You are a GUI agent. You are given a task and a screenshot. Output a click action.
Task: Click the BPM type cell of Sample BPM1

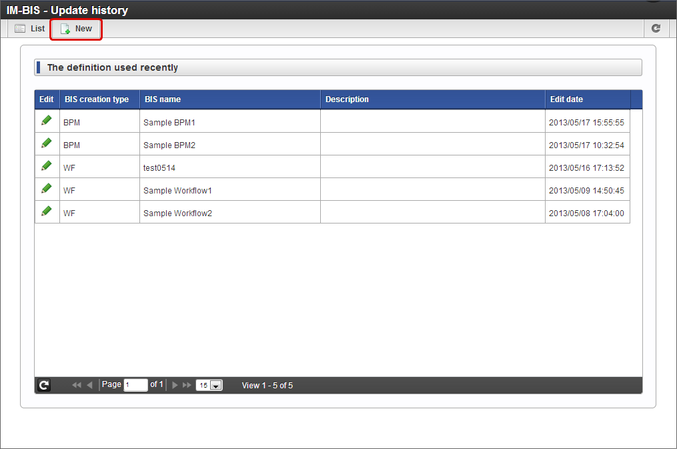[x=99, y=121]
